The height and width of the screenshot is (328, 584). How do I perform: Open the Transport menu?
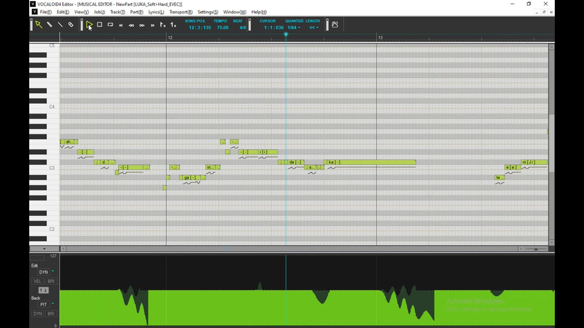coord(181,12)
